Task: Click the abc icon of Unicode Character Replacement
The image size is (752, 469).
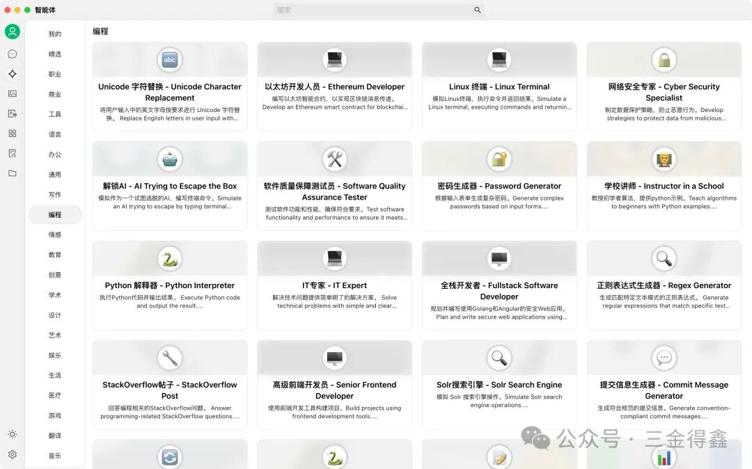Action: (x=170, y=60)
